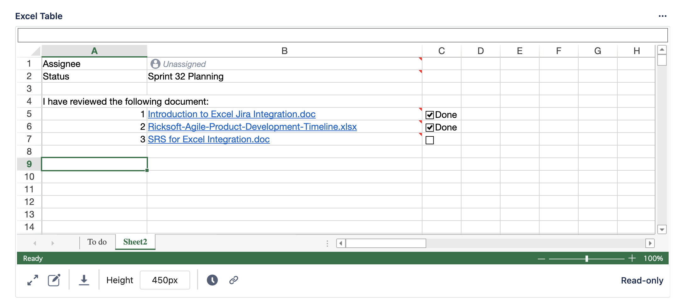Screen dimensions: 685x303
Task: Click the edit pencil icon
Action: click(x=54, y=280)
